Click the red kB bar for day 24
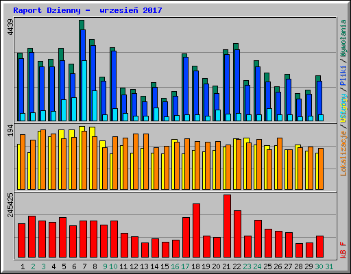 (258, 239)
